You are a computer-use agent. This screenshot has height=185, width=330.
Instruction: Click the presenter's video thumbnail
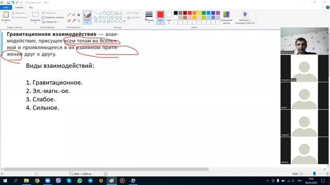pos(304,41)
